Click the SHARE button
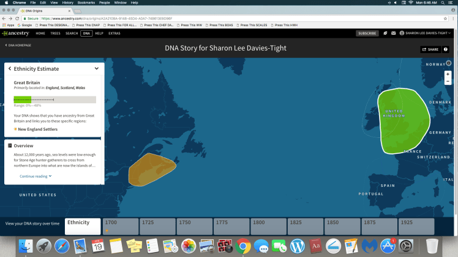This screenshot has width=458, height=257. pos(430,49)
